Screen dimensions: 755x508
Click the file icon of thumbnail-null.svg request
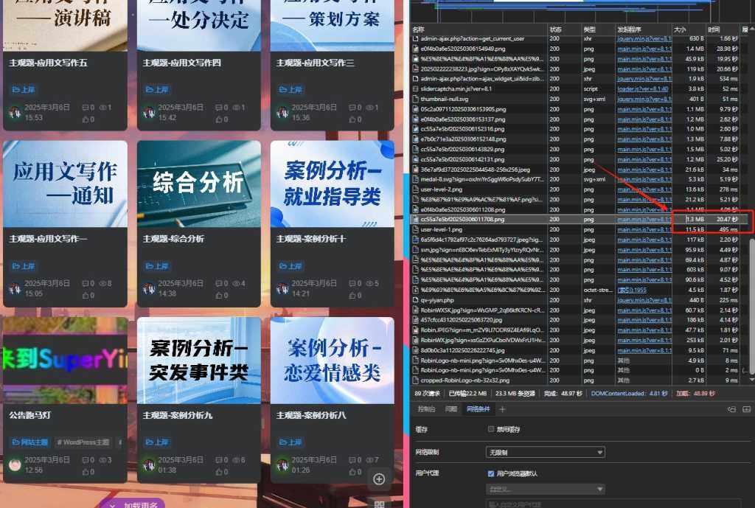click(x=414, y=97)
